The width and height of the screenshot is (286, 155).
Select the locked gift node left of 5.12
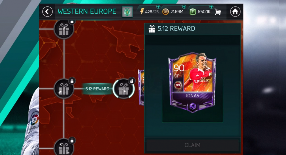(x=64, y=89)
